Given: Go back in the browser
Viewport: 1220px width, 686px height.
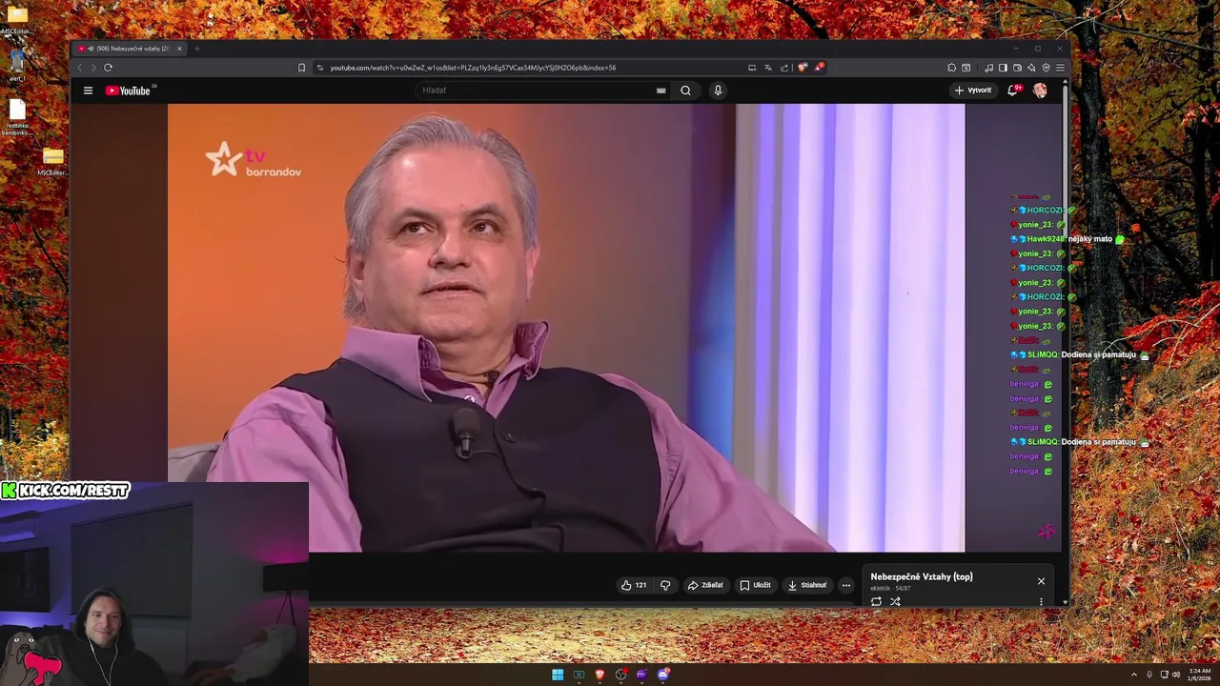Looking at the screenshot, I should coord(80,68).
